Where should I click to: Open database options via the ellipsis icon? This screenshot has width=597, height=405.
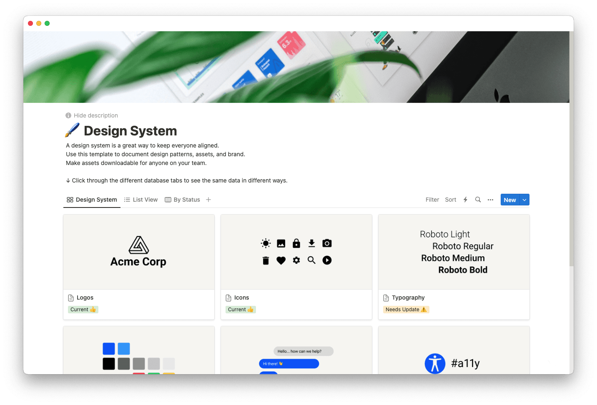tap(490, 200)
